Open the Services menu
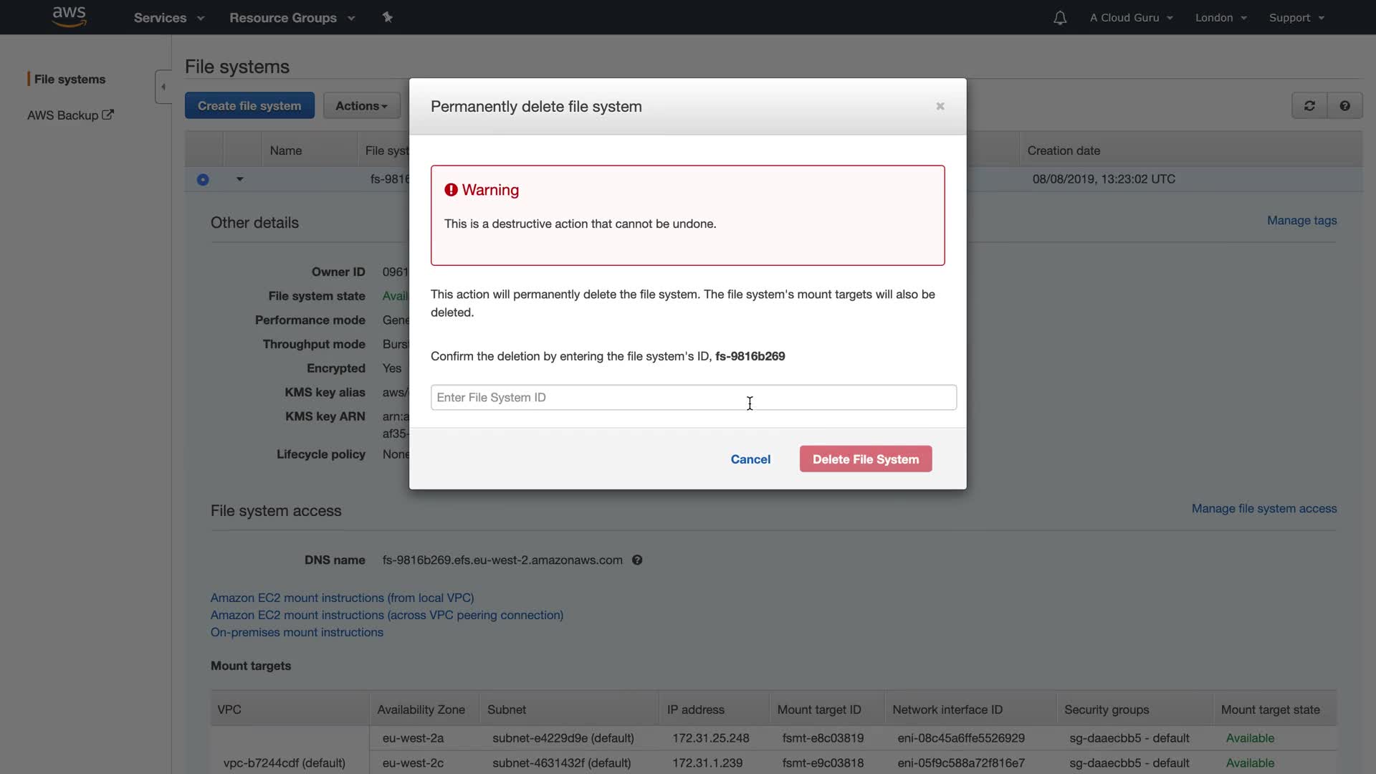The image size is (1376, 774). pyautogui.click(x=168, y=18)
